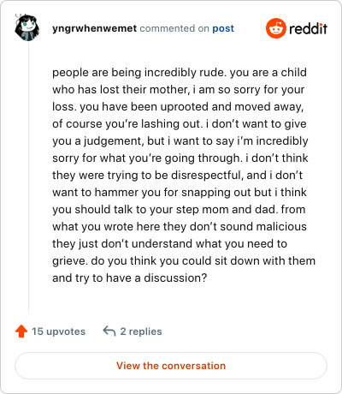The image size is (342, 394).
Task: Collapse the comment via the vertical thread line
Action: coord(28,177)
